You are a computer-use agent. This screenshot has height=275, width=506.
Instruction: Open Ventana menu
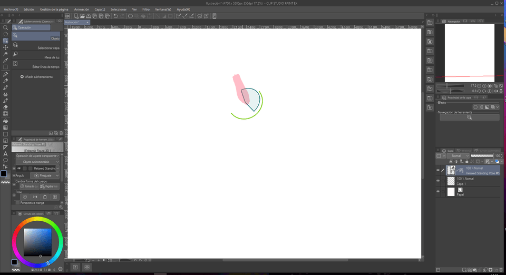163,9
